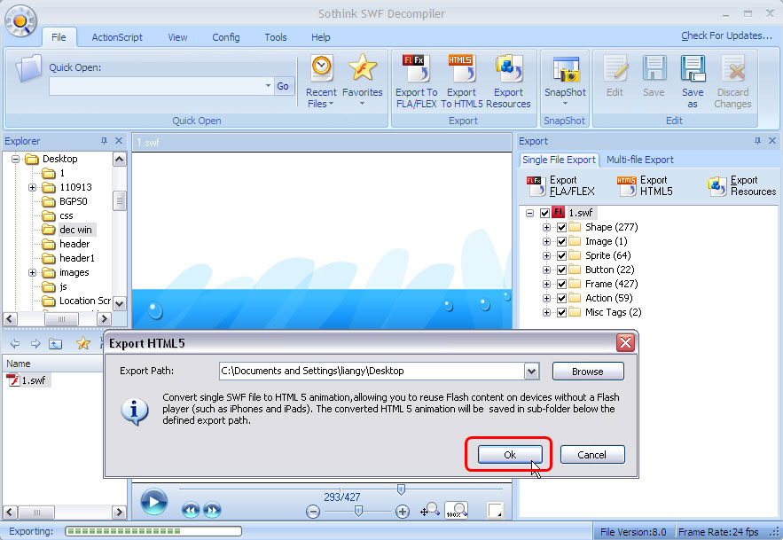This screenshot has width=783, height=540.
Task: Expand the images folder
Action: (x=33, y=273)
